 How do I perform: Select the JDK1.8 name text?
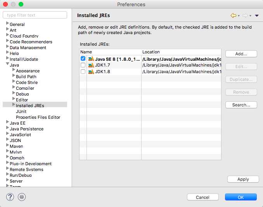click(102, 72)
